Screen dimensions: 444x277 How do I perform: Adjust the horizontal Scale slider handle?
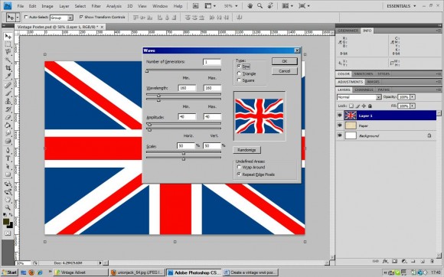184,153
